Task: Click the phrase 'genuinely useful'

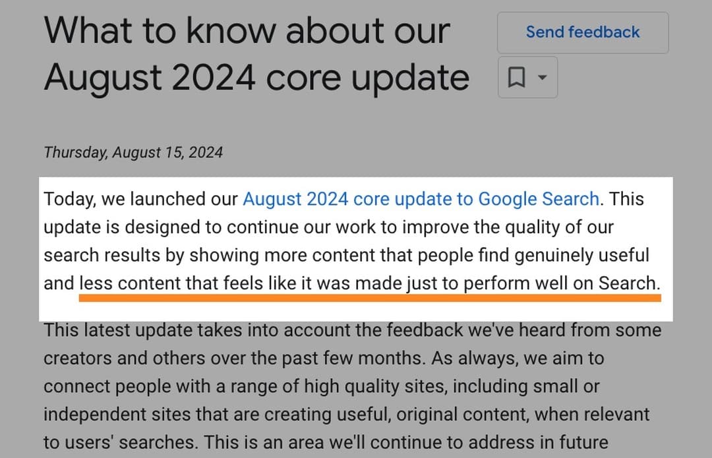Action: 581,255
